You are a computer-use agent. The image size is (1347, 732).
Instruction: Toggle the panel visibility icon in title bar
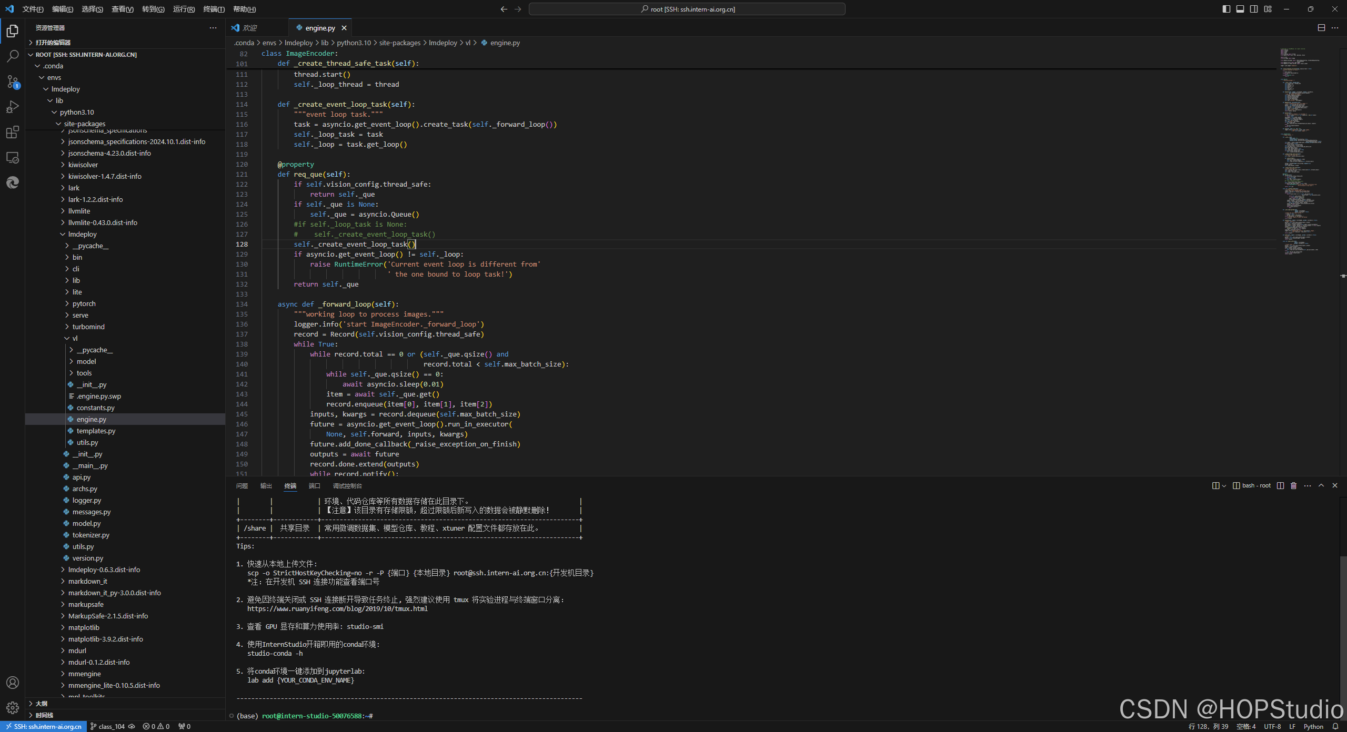pyautogui.click(x=1240, y=9)
